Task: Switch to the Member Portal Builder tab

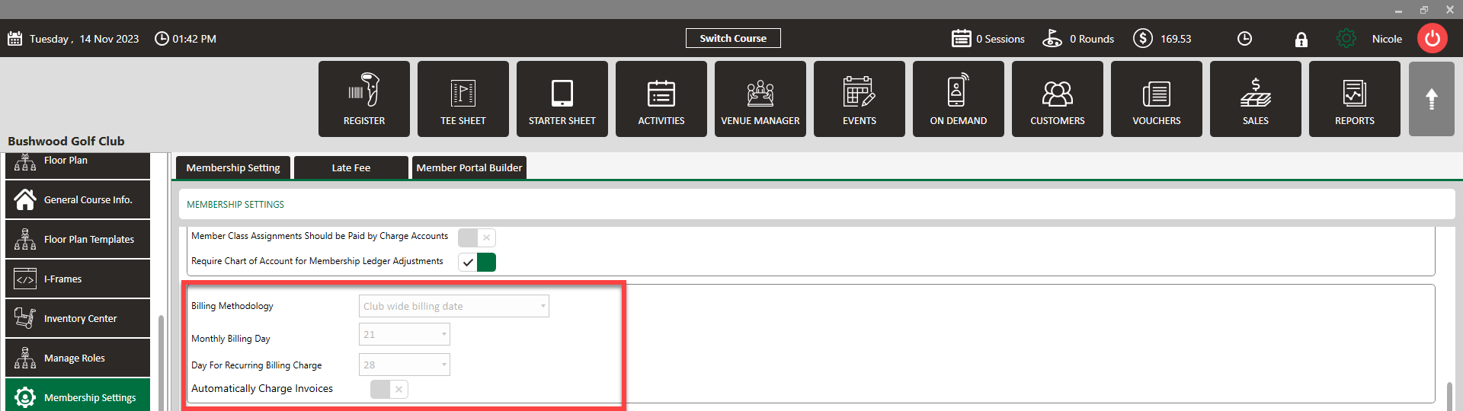Action: pos(469,168)
